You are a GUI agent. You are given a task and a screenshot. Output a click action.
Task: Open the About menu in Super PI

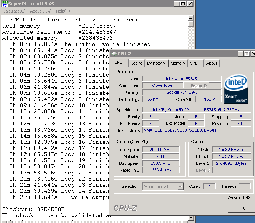coord(41,11)
